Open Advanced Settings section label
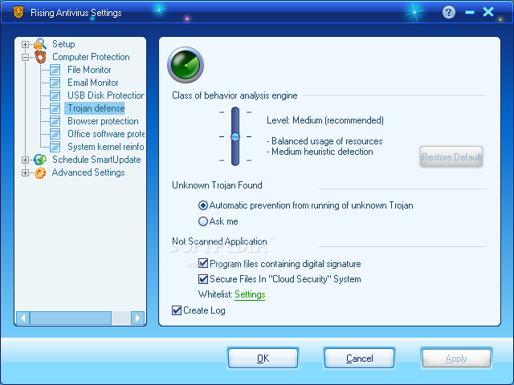Image resolution: width=514 pixels, height=385 pixels. (x=88, y=172)
